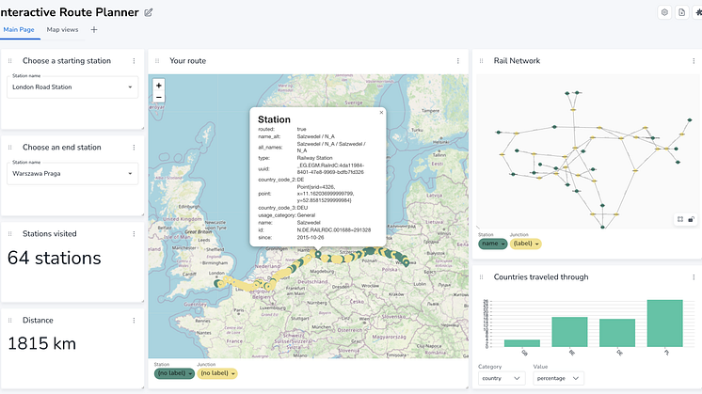The height and width of the screenshot is (394, 702).
Task: Edit the dashboard title with pencil icon
Action: click(148, 12)
